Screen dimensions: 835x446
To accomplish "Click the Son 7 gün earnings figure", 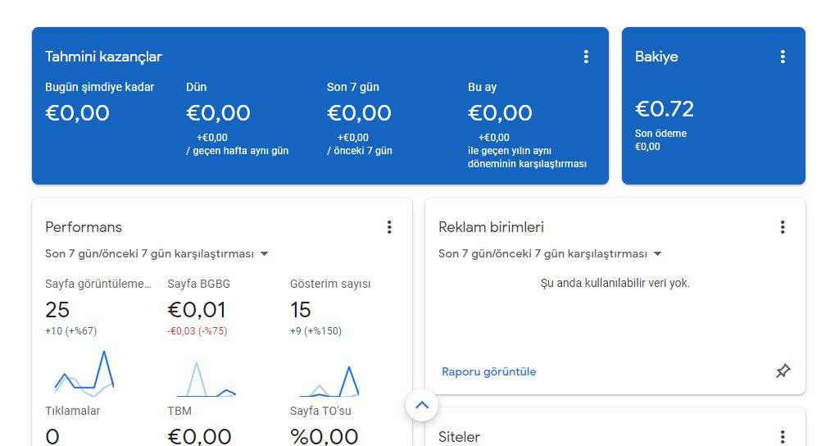I will (359, 113).
